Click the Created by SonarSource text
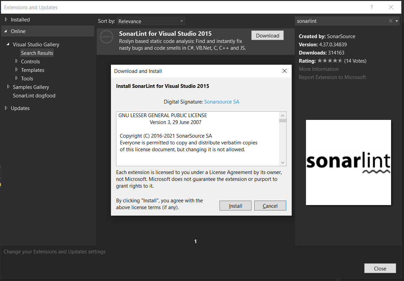 coord(327,36)
